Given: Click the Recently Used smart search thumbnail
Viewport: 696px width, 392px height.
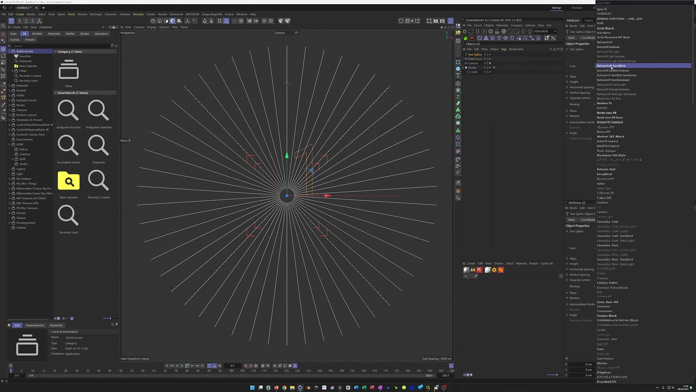Looking at the screenshot, I should 68,216.
